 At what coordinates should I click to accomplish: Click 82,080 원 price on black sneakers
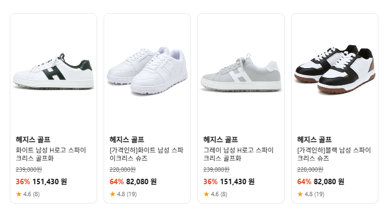pyautogui.click(x=329, y=181)
